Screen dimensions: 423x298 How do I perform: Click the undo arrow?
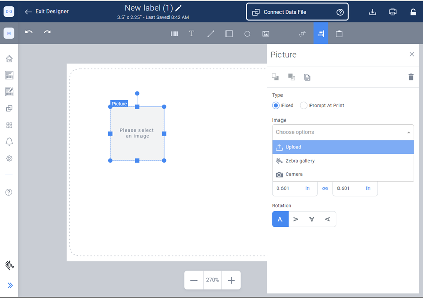pyautogui.click(x=29, y=32)
